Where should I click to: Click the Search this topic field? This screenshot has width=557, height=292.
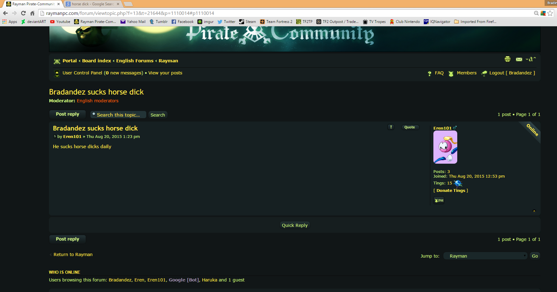click(118, 115)
